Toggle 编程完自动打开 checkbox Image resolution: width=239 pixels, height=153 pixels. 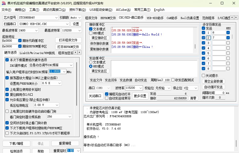[107, 94]
